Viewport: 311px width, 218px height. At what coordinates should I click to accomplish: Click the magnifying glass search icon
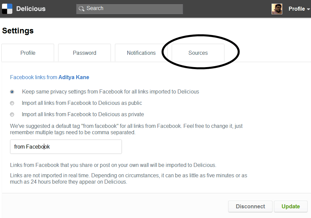point(81,9)
